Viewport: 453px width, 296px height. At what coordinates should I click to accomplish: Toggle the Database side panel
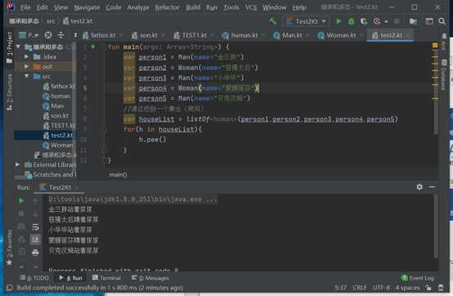click(444, 74)
